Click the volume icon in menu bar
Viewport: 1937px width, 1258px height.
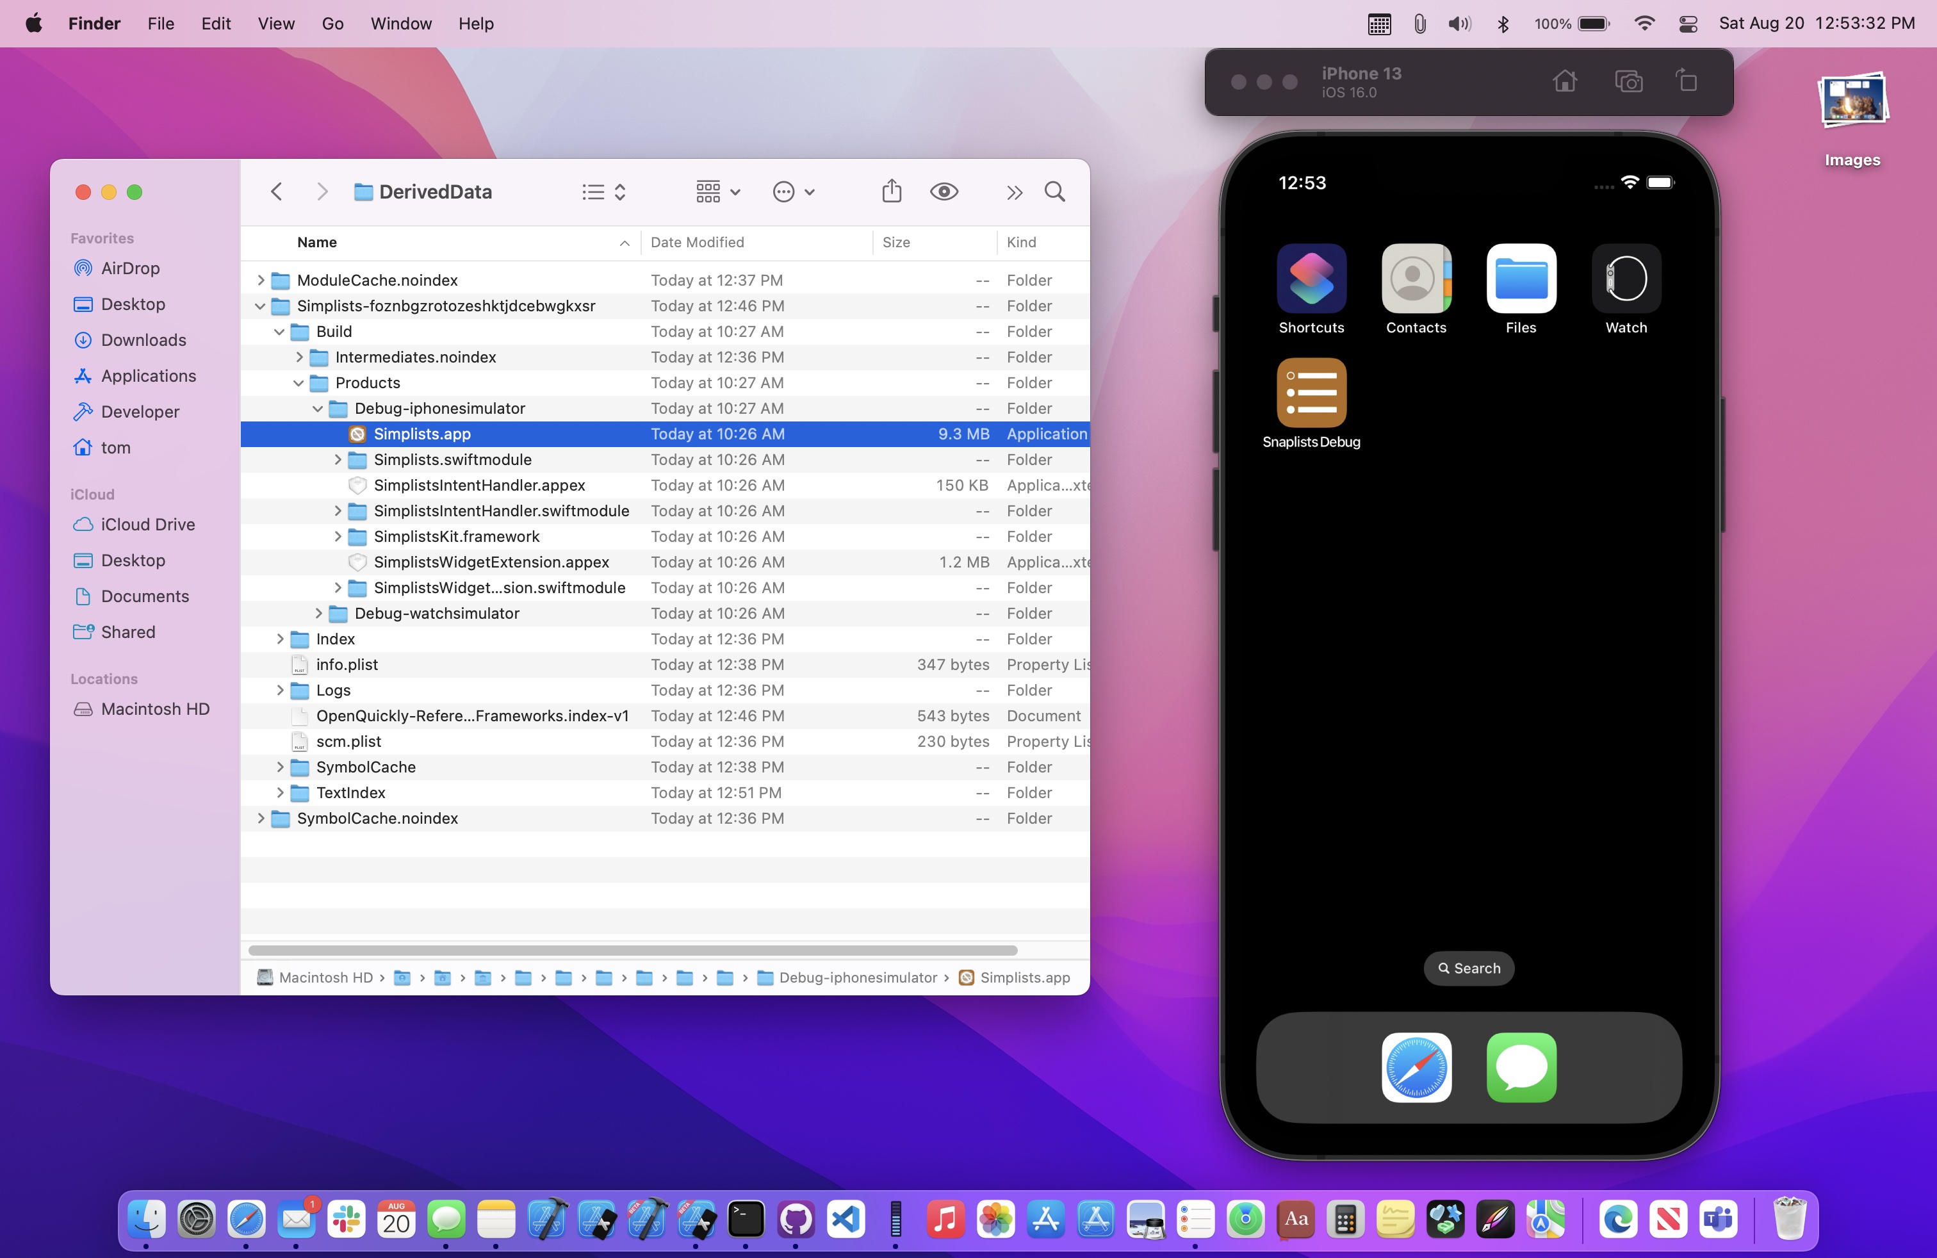pyautogui.click(x=1459, y=24)
